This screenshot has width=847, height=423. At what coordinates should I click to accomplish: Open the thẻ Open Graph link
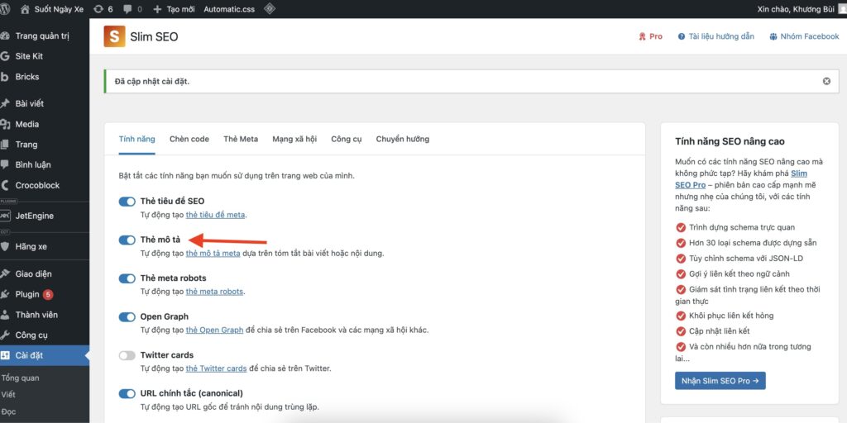(x=214, y=330)
